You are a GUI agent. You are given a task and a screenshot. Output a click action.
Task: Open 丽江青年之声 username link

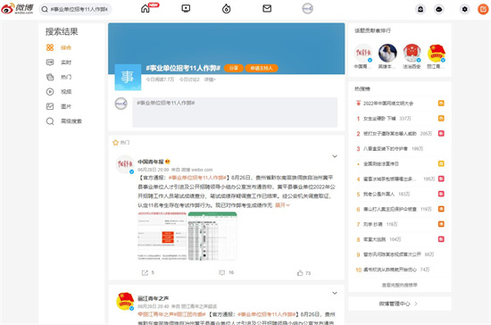click(154, 298)
